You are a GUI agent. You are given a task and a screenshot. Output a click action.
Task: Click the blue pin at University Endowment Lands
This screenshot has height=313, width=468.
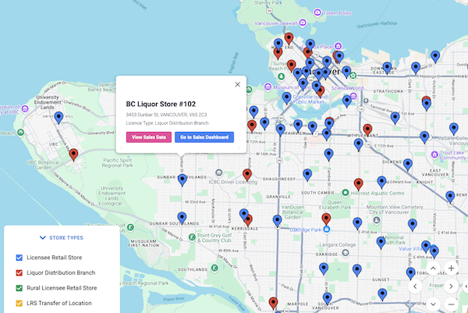coord(58,118)
